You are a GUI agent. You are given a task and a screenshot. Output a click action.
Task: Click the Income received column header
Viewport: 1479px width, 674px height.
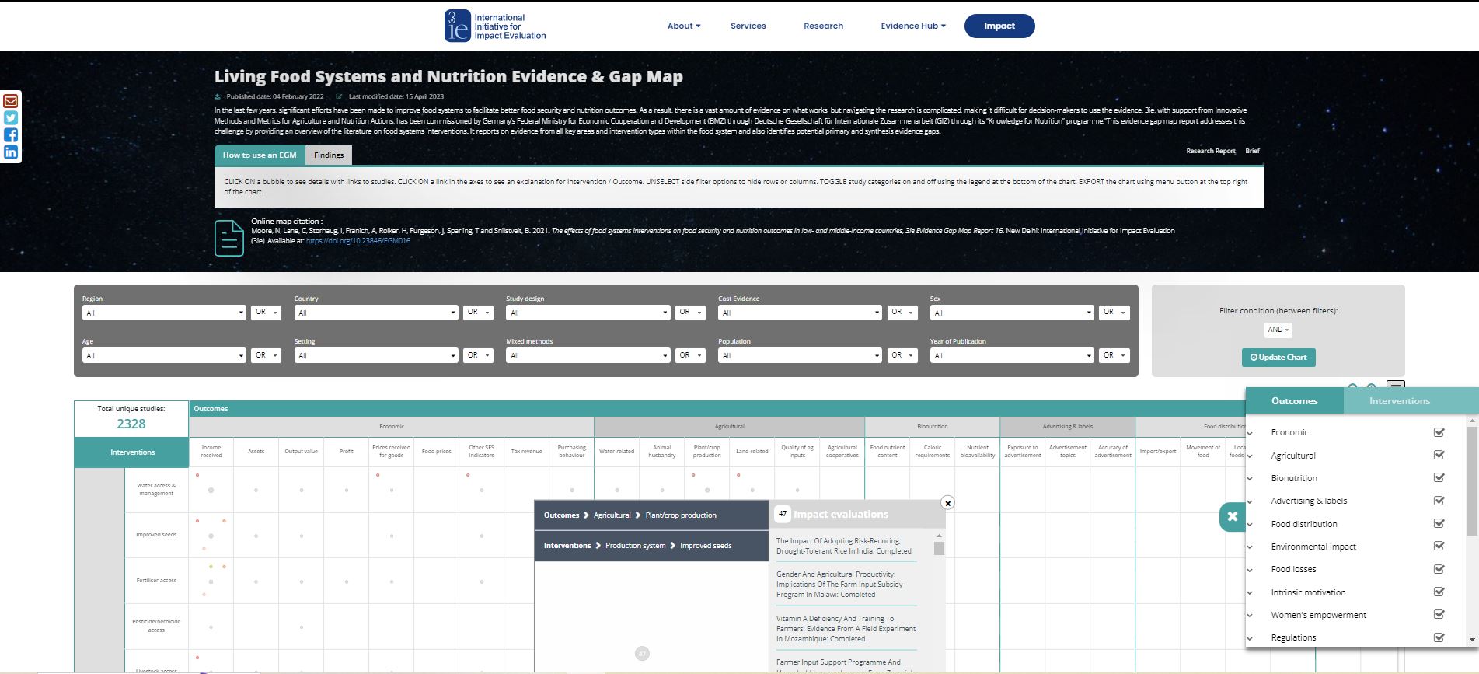(x=211, y=452)
